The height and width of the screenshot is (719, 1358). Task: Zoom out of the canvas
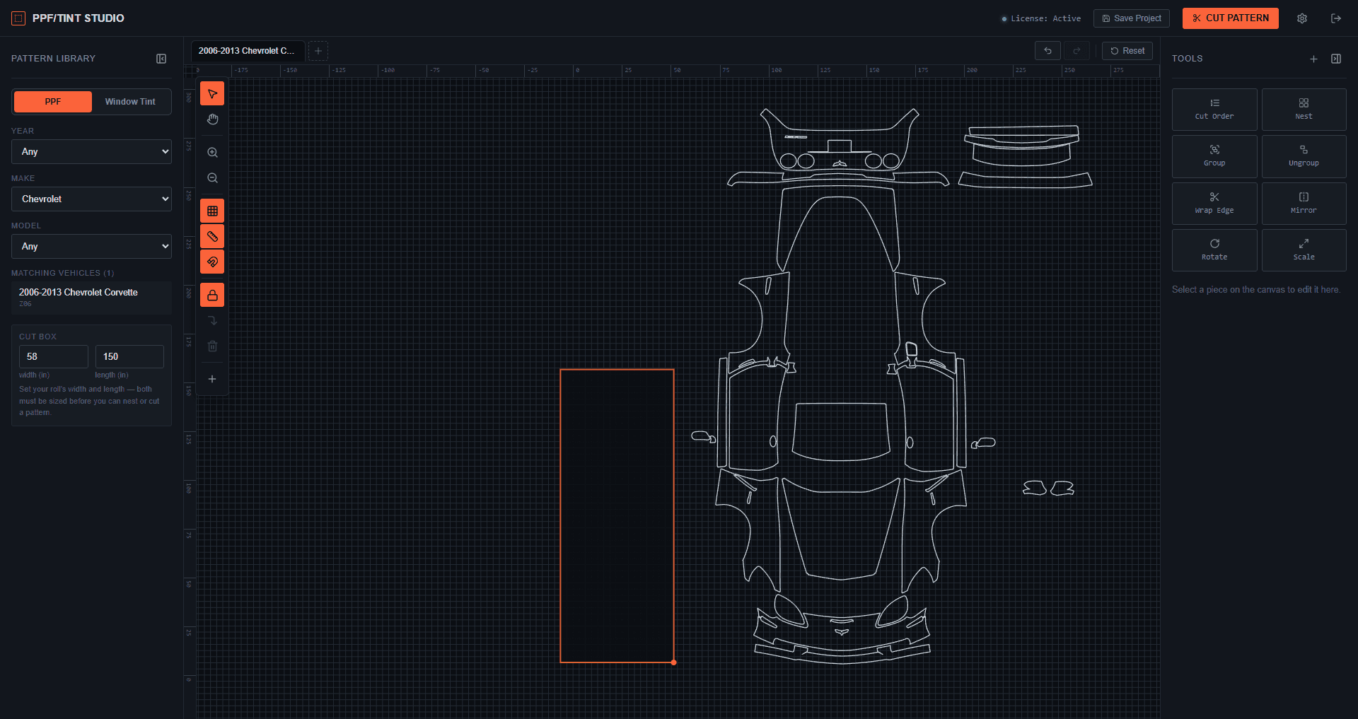coord(212,178)
